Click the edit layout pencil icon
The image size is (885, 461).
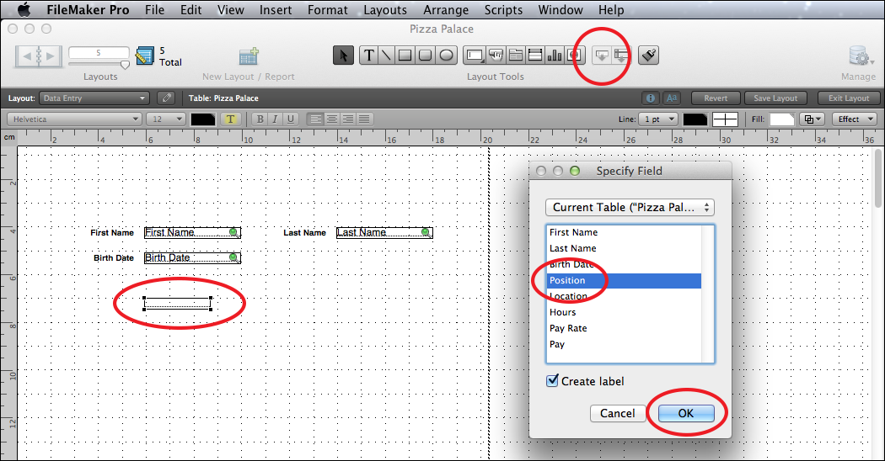tap(166, 98)
